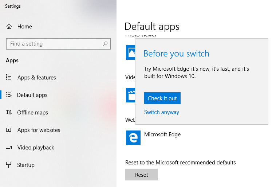This screenshot has width=276, height=187.
Task: Click Microsoft Edge web browser label
Action: coord(162,135)
